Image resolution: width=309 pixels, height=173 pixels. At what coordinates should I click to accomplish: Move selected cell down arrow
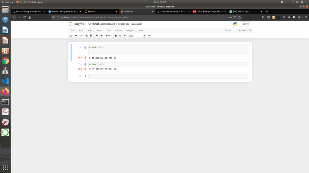(x=102, y=36)
